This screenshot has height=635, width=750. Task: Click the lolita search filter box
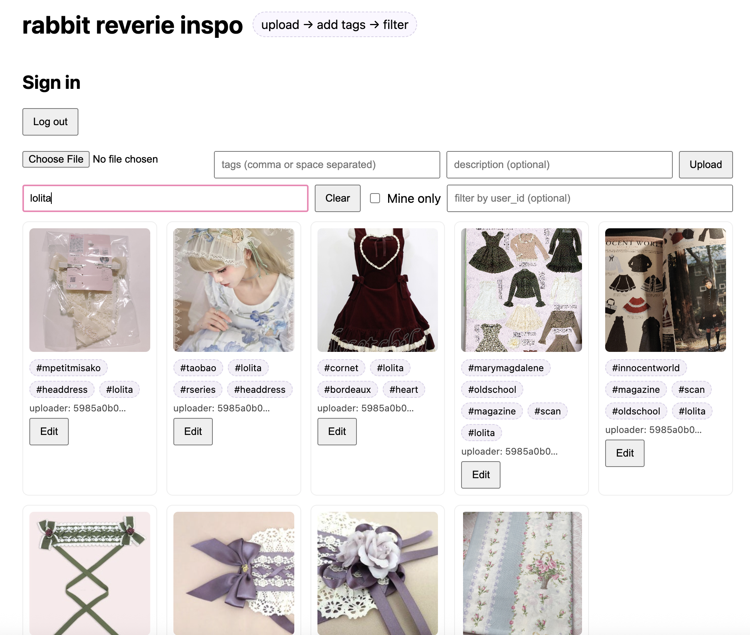(165, 198)
